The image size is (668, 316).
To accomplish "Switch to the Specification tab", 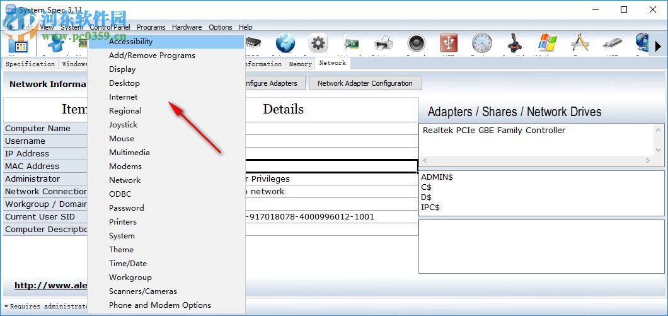I will point(30,64).
